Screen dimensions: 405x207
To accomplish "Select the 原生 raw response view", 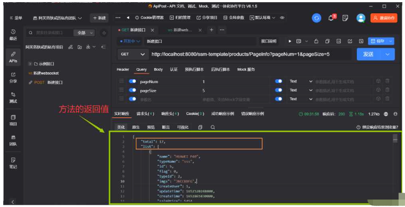I will 136,127.
